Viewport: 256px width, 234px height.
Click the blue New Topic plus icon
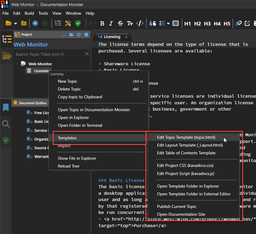tap(35, 23)
